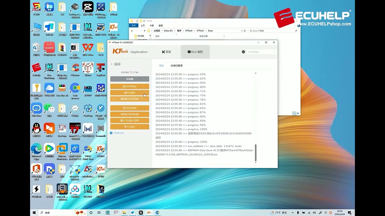
Task: Go to the 首页 home tab
Action: 166,52
